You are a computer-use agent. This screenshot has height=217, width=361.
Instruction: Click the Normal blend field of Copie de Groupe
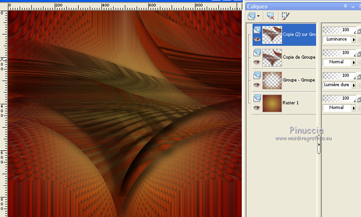point(337,62)
